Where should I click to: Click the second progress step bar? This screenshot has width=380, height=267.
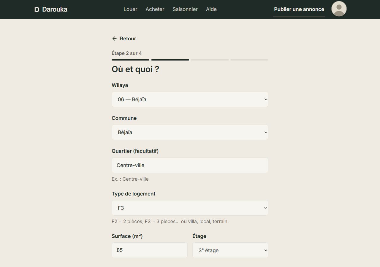[x=170, y=60]
